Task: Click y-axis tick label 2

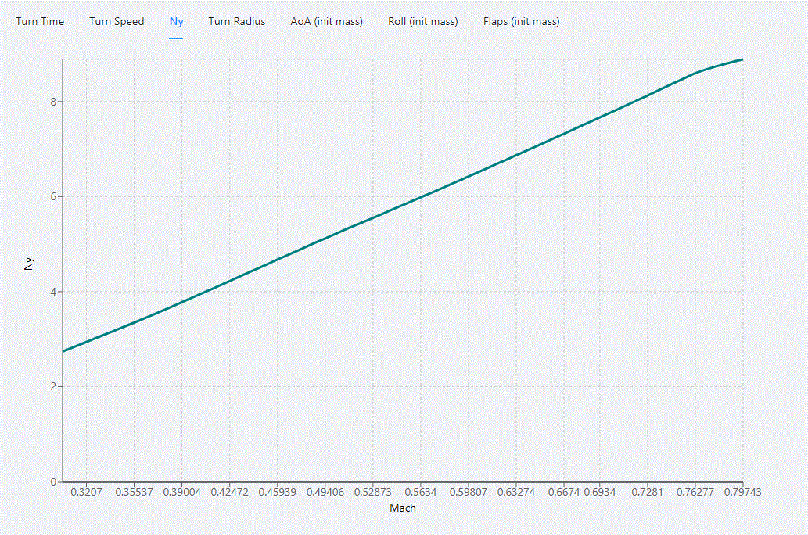Action: (53, 387)
